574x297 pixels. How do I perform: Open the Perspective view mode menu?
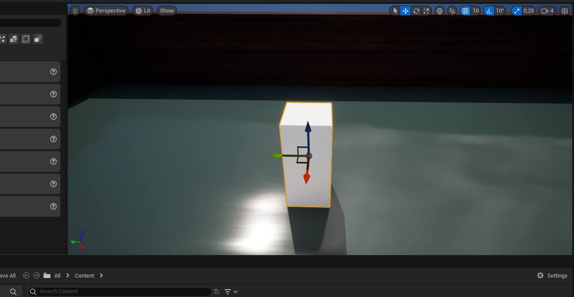(x=106, y=11)
